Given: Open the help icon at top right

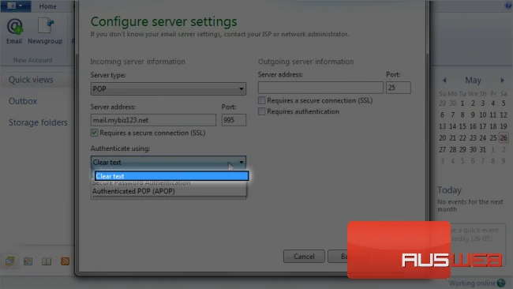Looking at the screenshot, I should 508,6.
